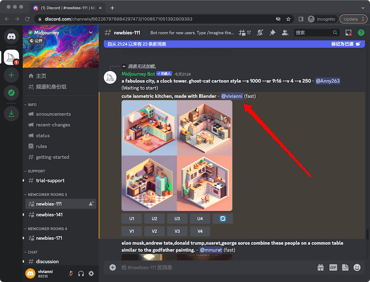Toggle microphone mute in user panel
This screenshot has width=370, height=282.
pos(71,274)
